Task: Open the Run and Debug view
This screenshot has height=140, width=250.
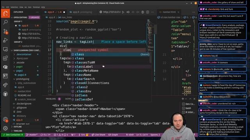Action: [x=5, y=40]
